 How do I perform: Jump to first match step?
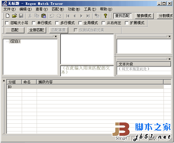68,16
